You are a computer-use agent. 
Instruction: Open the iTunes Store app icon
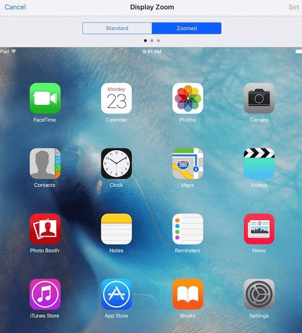click(x=45, y=294)
